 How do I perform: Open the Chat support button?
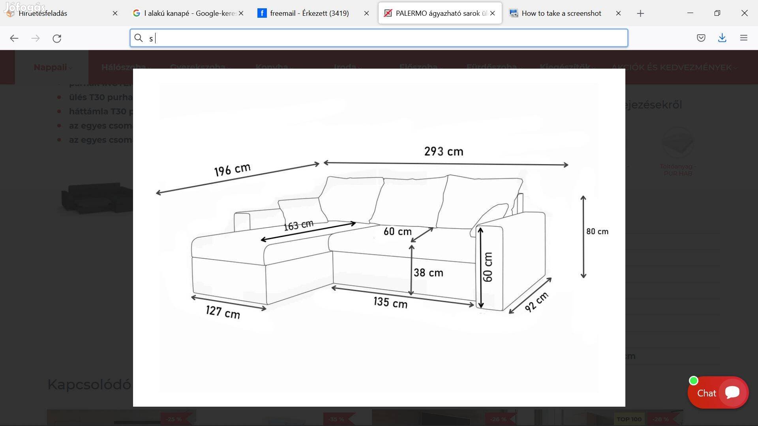718,392
